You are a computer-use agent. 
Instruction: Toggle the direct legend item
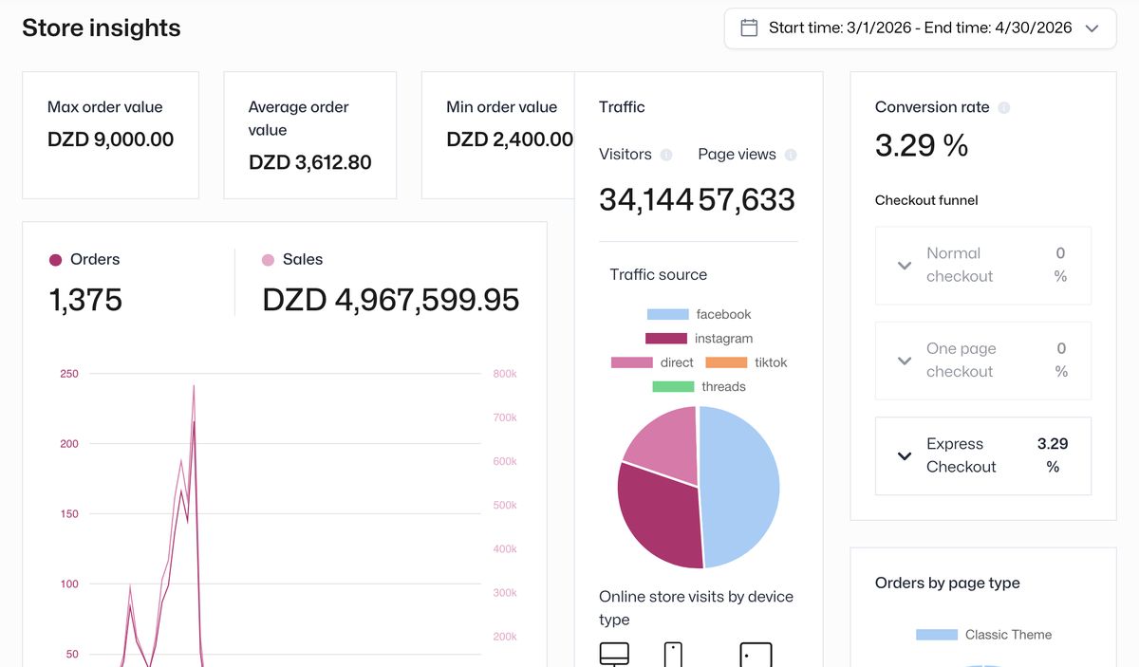(652, 362)
